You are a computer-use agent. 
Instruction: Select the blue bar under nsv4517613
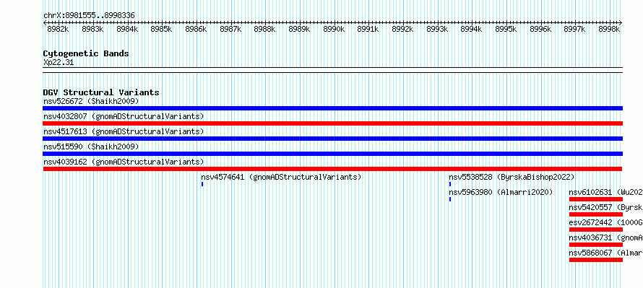click(332, 139)
